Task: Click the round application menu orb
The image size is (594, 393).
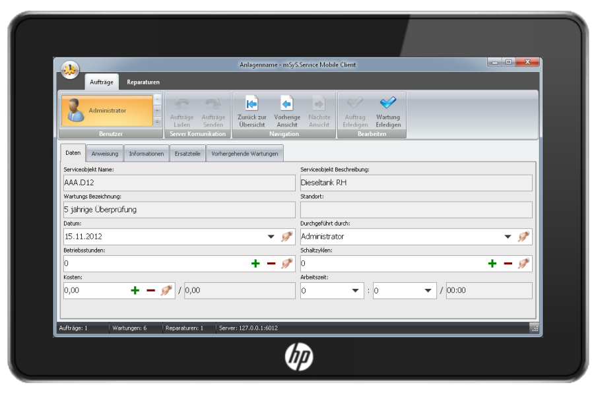Action: [70, 70]
